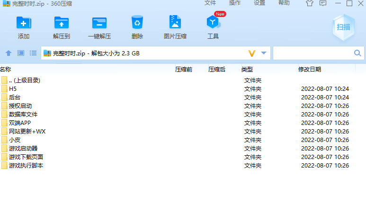Open the 文件 menu
Image resolution: width=366 pixels, height=222 pixels.
pyautogui.click(x=210, y=3)
